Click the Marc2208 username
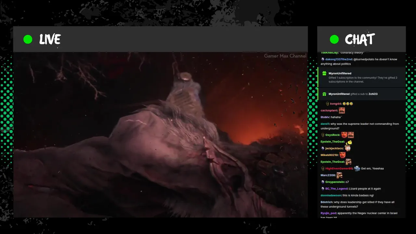This screenshot has height=234, width=416. [328, 175]
